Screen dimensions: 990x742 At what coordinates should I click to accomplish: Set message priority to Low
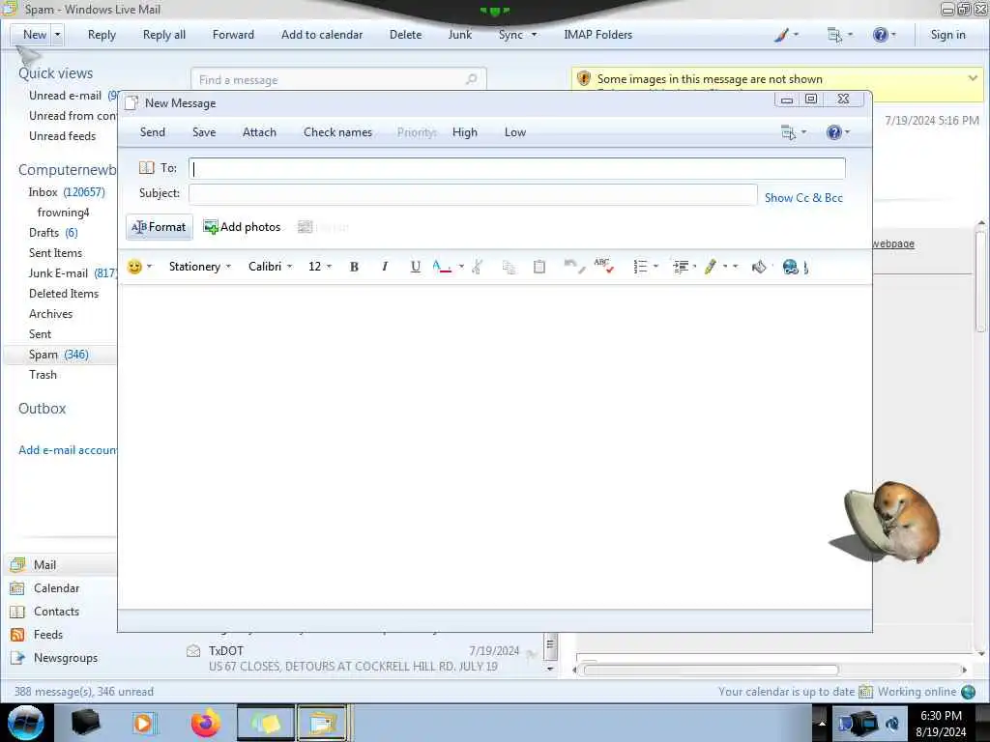[x=515, y=132]
